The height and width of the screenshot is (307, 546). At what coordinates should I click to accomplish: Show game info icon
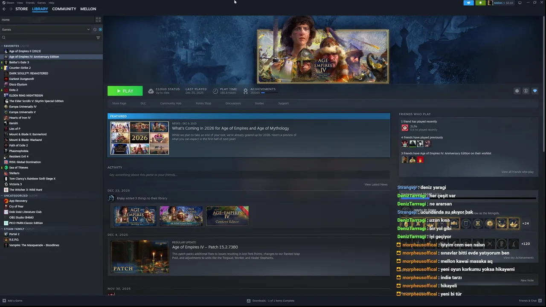526,91
